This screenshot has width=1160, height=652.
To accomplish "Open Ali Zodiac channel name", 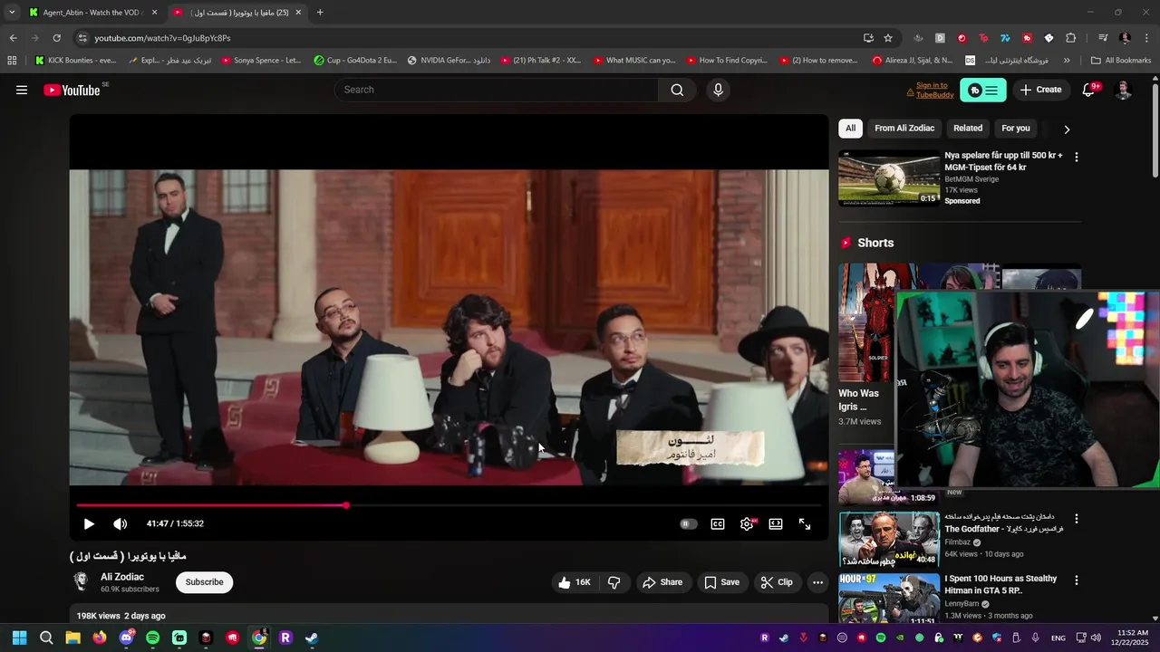I will click(x=122, y=577).
